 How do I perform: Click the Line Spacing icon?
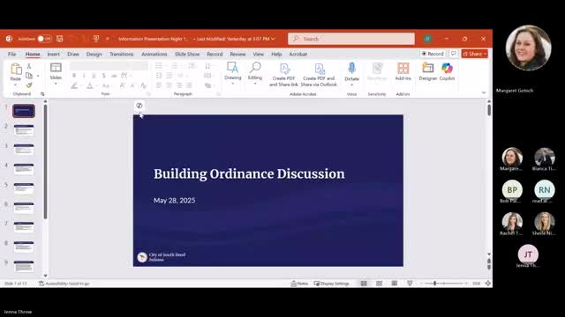pos(207,66)
